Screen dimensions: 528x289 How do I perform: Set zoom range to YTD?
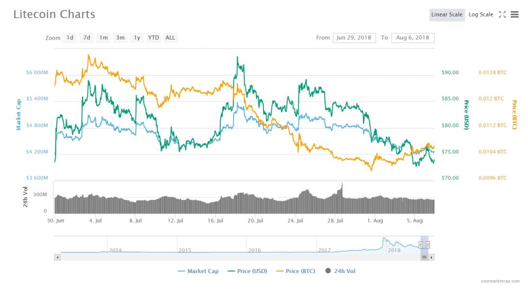tap(154, 38)
